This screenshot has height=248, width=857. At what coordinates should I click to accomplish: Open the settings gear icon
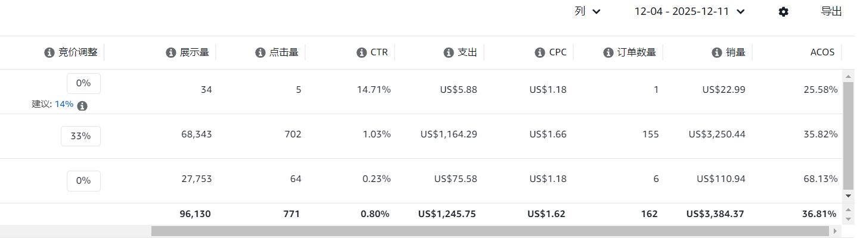click(784, 12)
